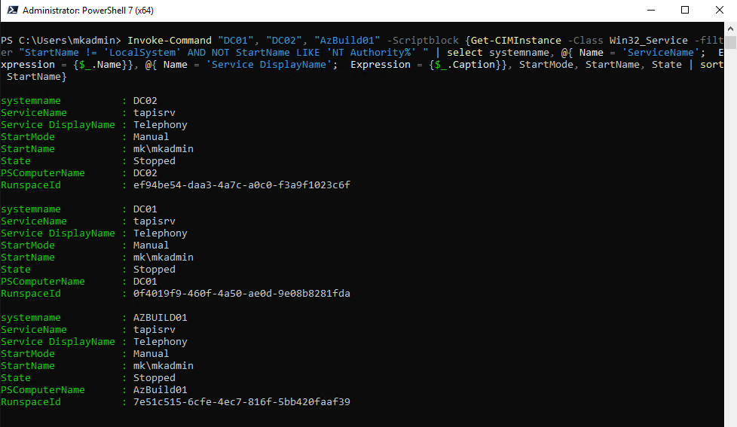Click StartName 'mk\mkadmin' in the DC01 block

tap(164, 258)
